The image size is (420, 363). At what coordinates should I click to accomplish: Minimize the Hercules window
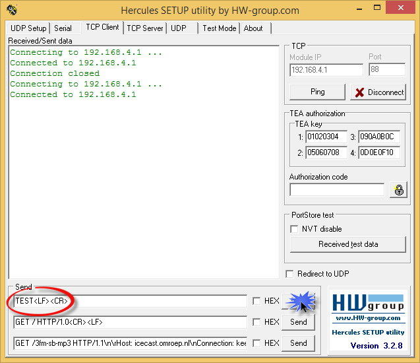tap(359, 8)
